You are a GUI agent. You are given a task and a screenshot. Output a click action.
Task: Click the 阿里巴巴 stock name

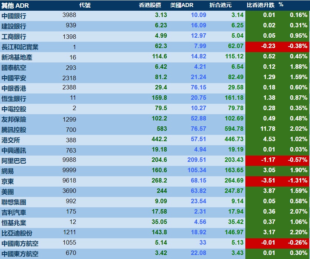tap(14, 161)
